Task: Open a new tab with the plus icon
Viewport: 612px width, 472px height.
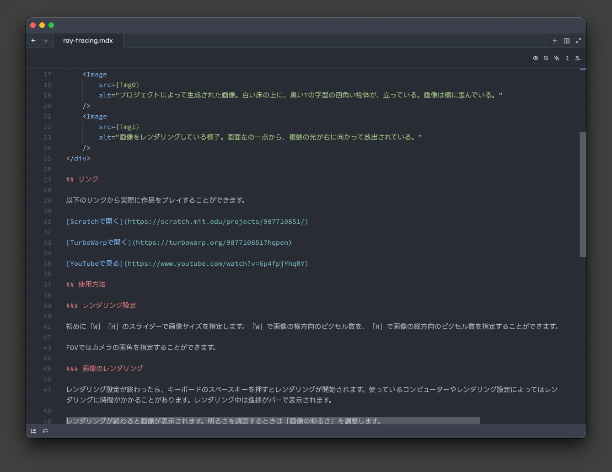Action: [554, 41]
